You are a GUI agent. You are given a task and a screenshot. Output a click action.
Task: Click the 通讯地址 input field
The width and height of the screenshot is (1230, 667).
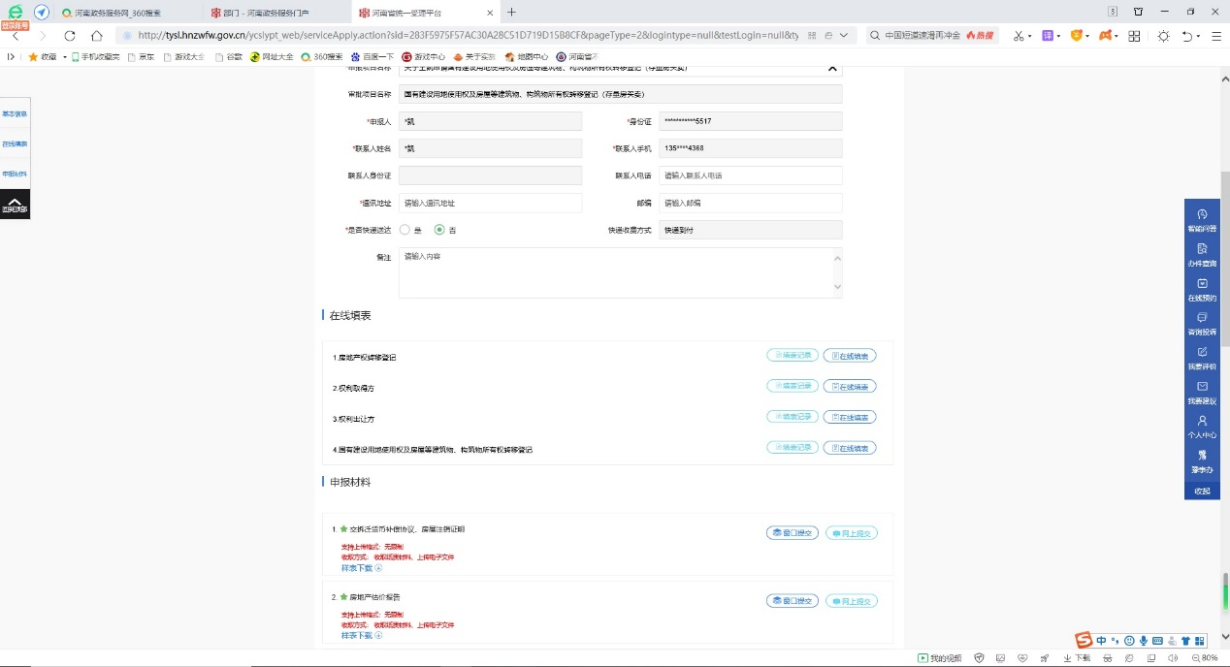pos(490,203)
